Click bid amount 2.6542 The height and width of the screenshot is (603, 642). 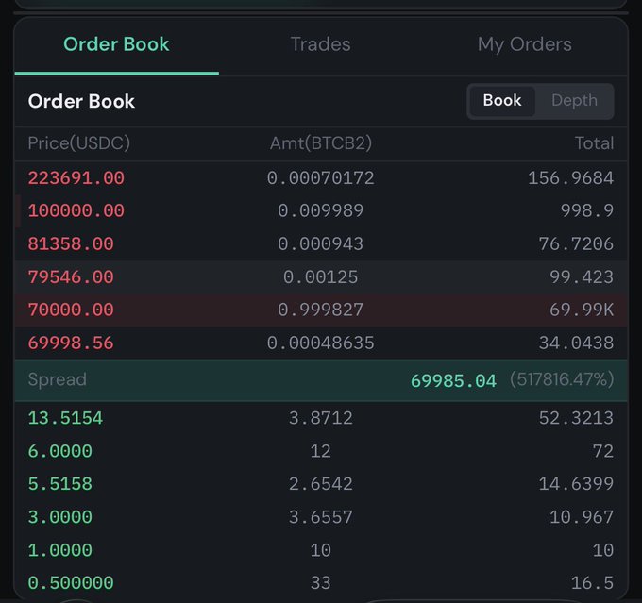[321, 484]
